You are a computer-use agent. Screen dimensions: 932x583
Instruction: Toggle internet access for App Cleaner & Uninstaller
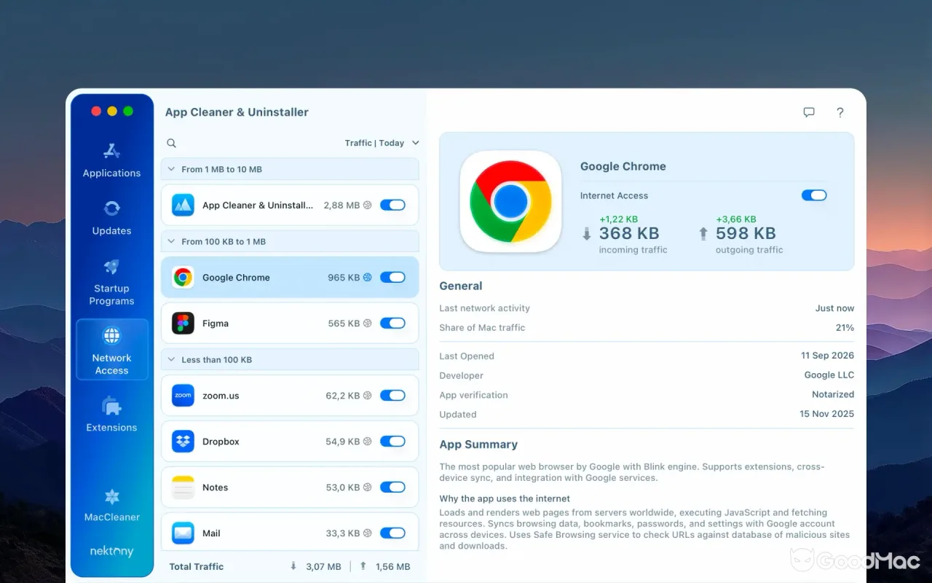pos(392,206)
